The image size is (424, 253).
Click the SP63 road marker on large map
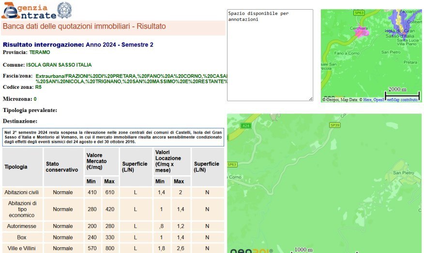[x=232, y=164]
